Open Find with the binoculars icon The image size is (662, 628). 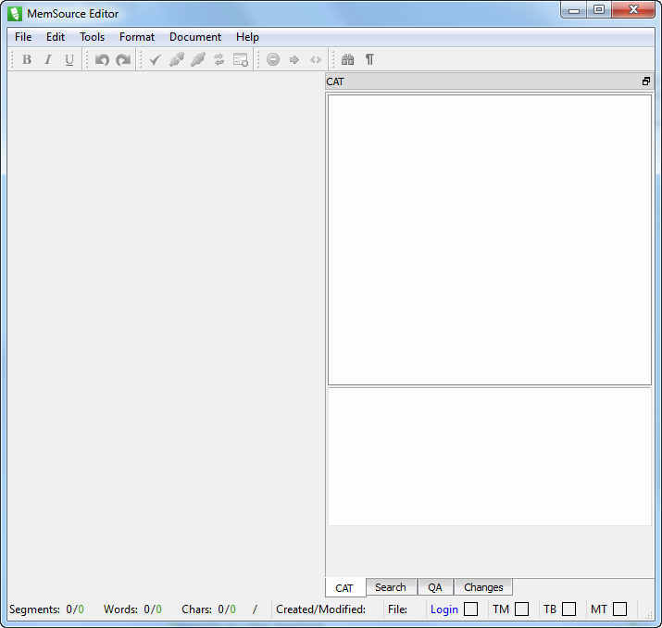point(347,59)
